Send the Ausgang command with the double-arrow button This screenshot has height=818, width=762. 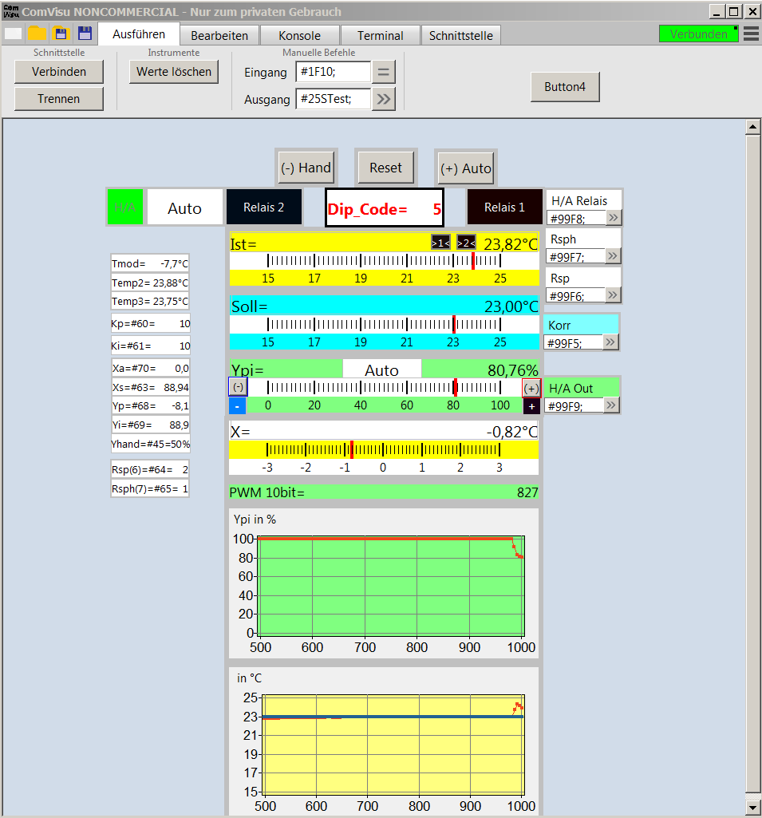[x=383, y=99]
